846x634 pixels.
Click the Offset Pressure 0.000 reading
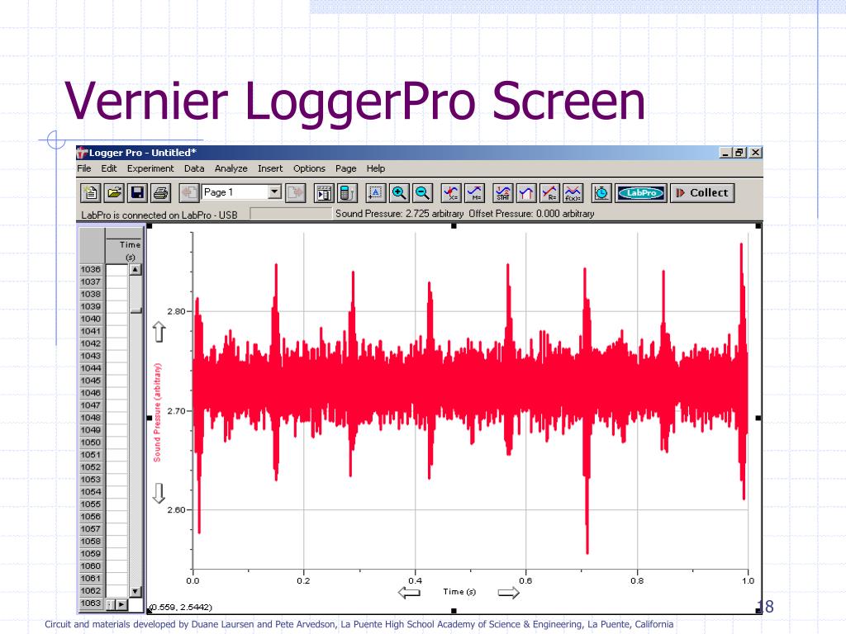click(531, 214)
